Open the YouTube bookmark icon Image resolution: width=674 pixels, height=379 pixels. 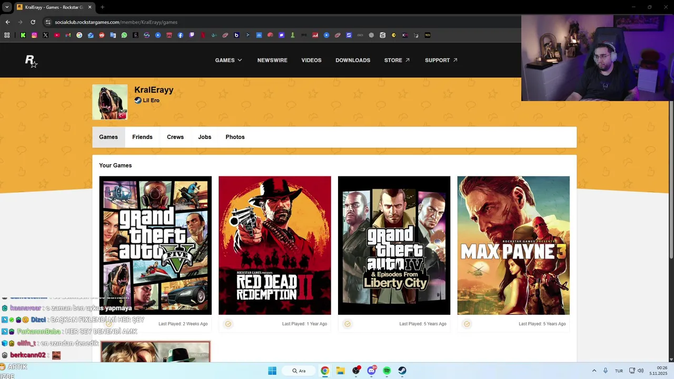(57, 35)
